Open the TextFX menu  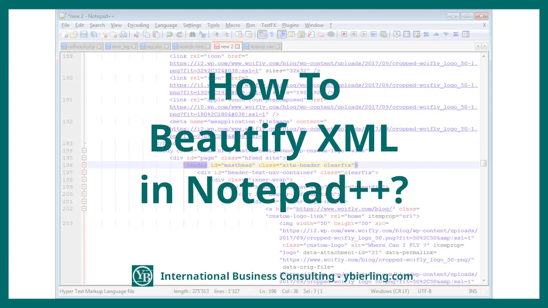coord(268,25)
